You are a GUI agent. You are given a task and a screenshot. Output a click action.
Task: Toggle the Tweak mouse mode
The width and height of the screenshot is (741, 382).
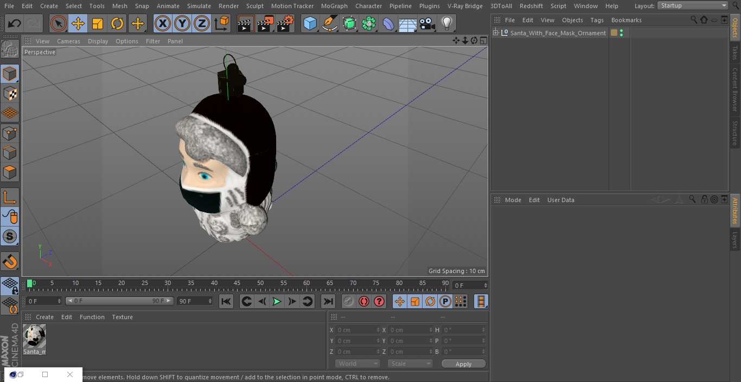[10, 217]
